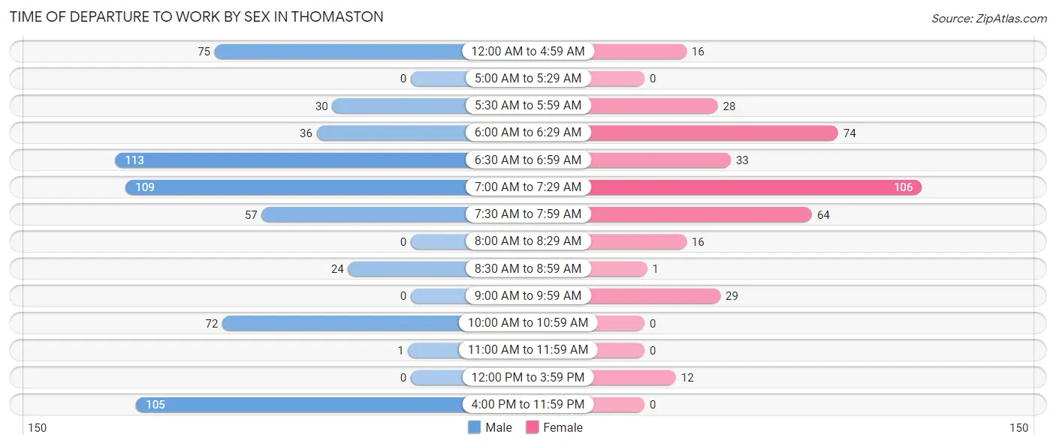Click the blue Male legend swatch

(x=474, y=427)
